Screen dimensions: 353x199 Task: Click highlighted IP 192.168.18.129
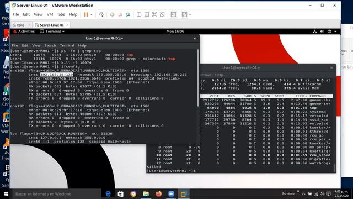(56, 75)
